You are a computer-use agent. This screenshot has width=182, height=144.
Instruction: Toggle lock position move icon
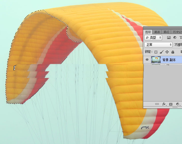[x=167, y=52]
